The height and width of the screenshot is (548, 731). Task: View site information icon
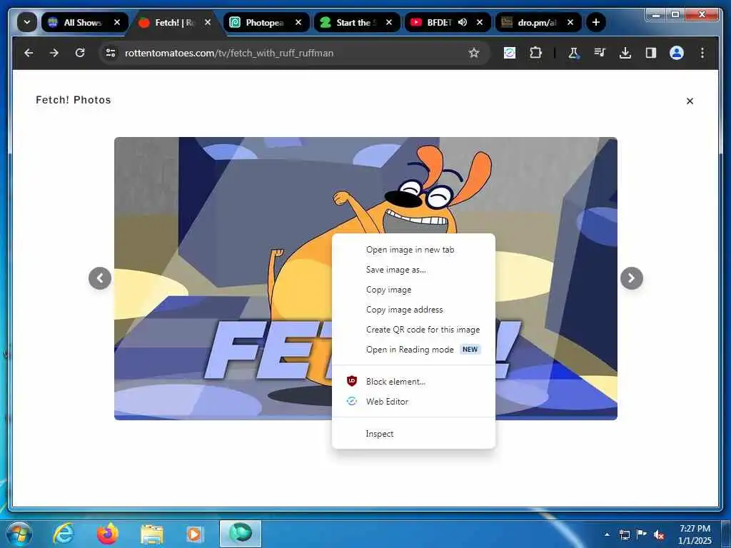[111, 53]
